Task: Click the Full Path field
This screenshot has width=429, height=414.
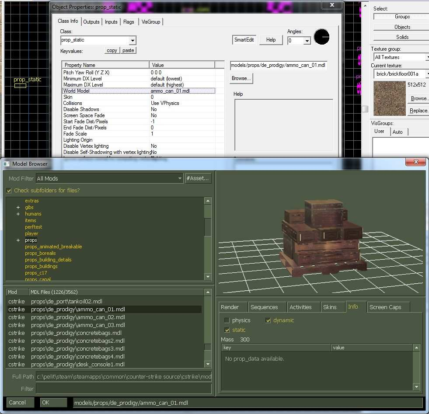Action: click(x=124, y=377)
